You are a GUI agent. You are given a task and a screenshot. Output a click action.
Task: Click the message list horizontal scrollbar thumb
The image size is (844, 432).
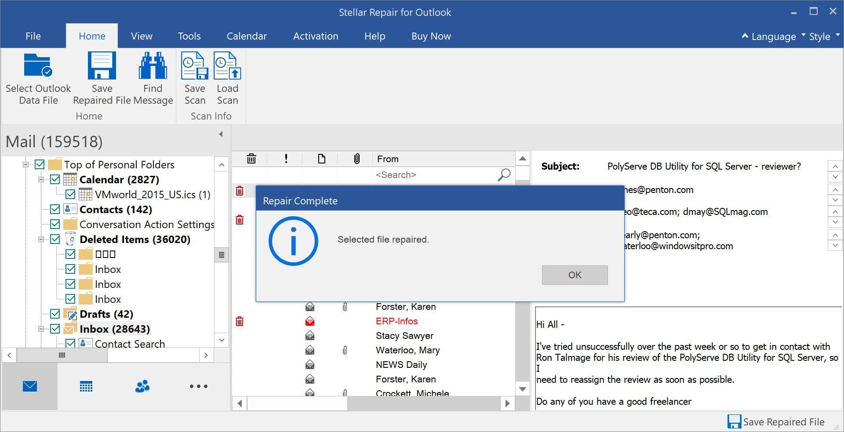click(297, 403)
